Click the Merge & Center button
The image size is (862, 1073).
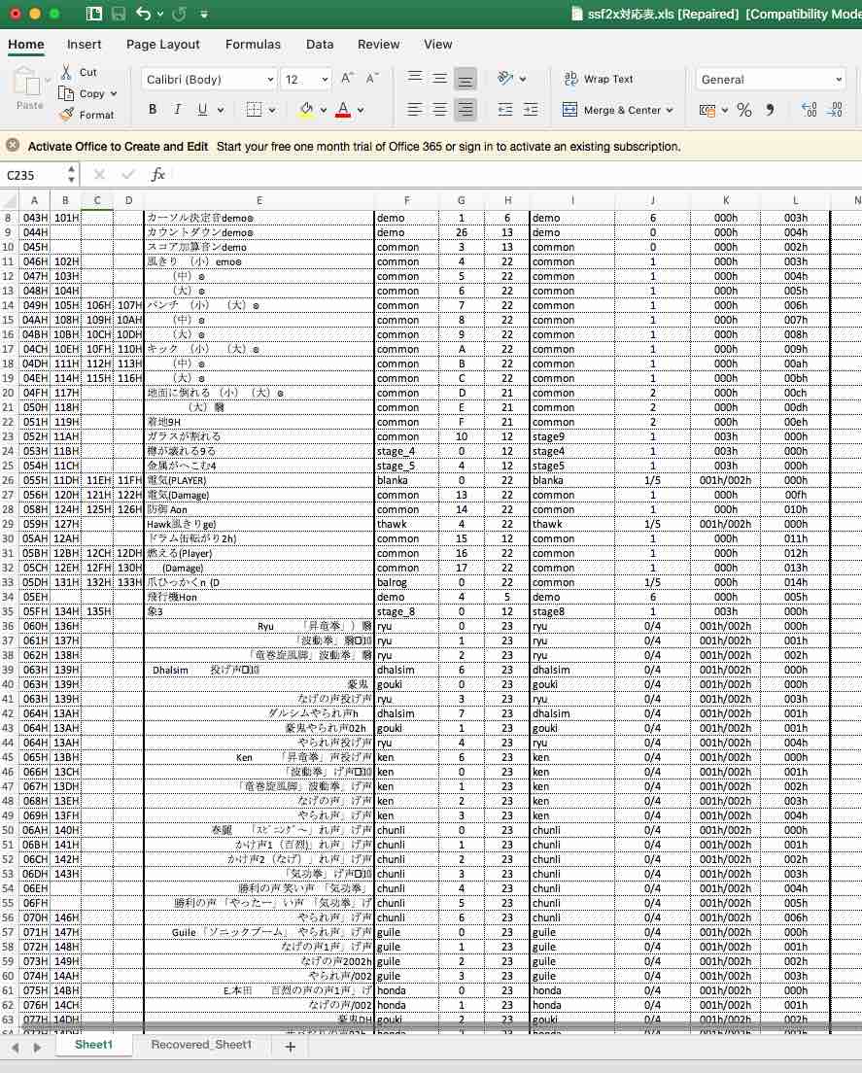click(611, 110)
